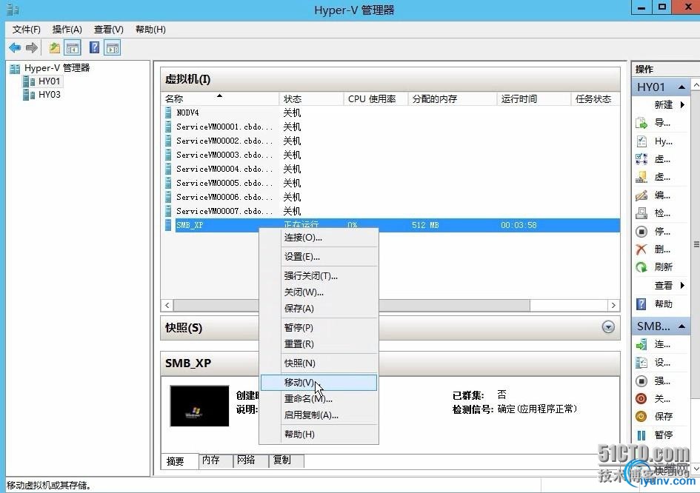The height and width of the screenshot is (493, 700).
Task: Click the Settings icon under SMB actions
Action: 641,362
